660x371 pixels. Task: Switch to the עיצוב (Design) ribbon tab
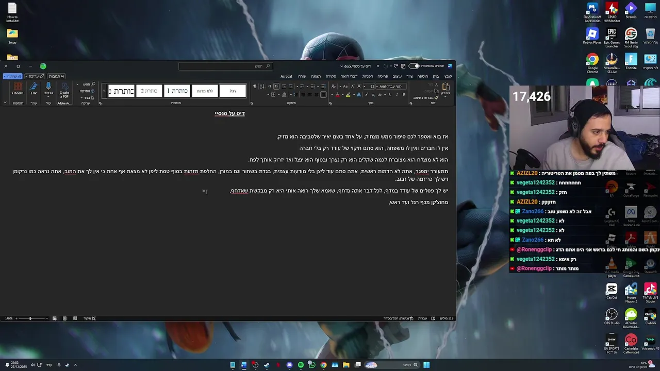click(x=397, y=76)
